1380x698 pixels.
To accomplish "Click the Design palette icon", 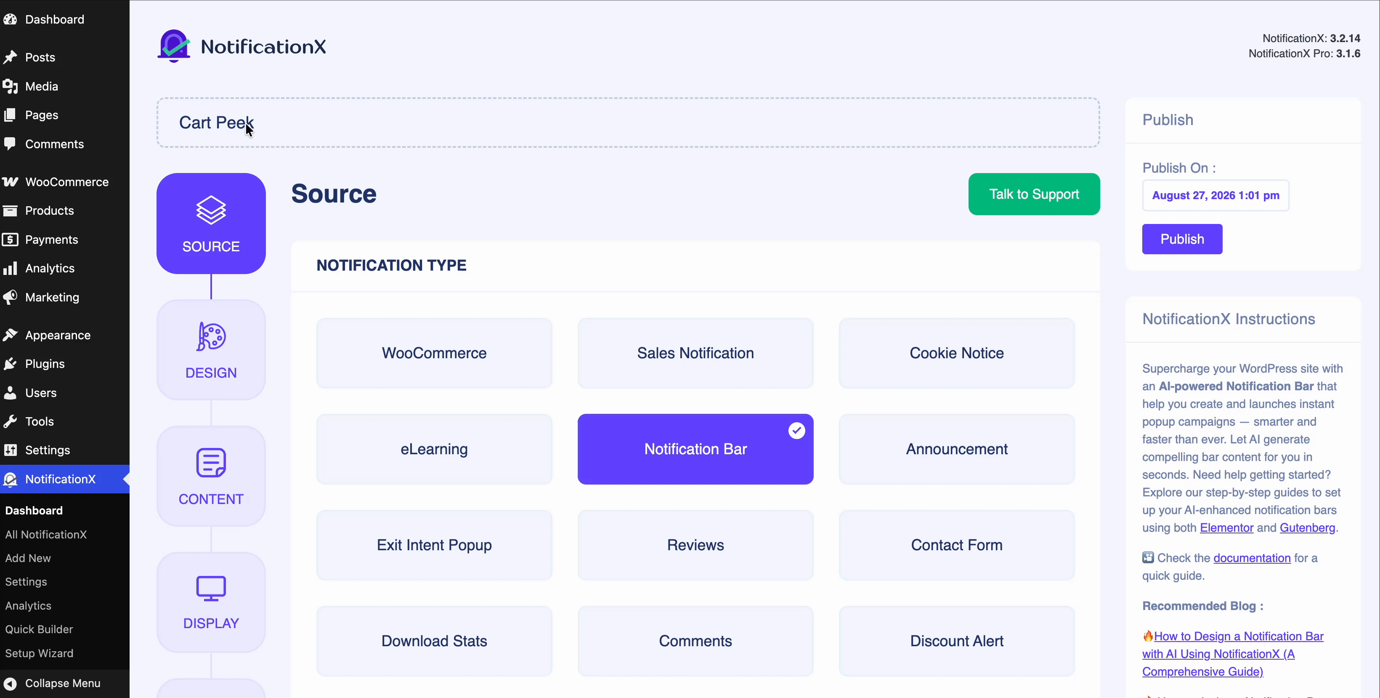I will (211, 336).
